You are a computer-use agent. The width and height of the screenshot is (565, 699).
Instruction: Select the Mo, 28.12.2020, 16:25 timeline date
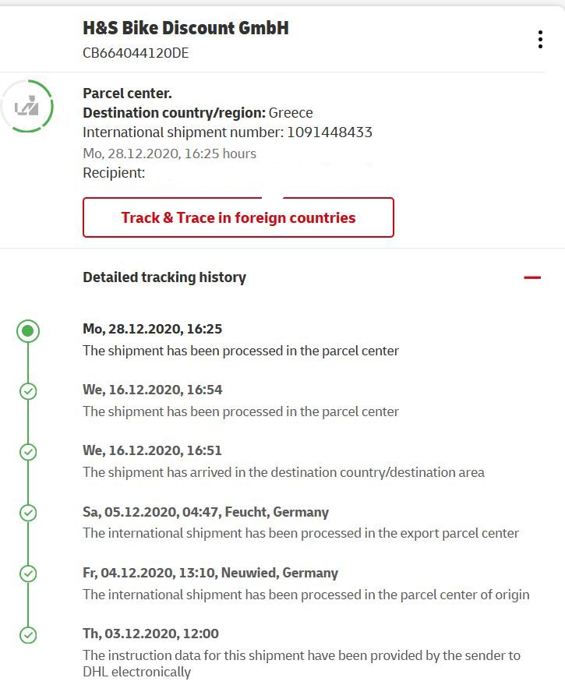(153, 329)
